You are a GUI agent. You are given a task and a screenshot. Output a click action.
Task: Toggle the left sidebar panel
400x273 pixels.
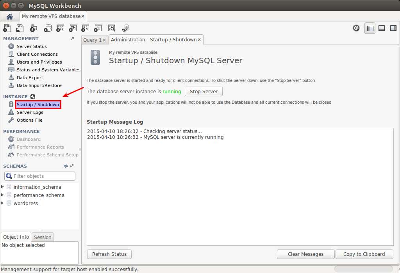pos(370,28)
